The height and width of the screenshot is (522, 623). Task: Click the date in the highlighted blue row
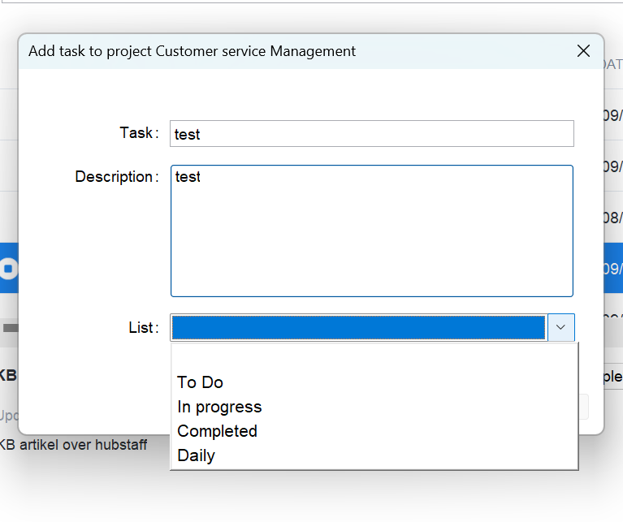(x=612, y=269)
